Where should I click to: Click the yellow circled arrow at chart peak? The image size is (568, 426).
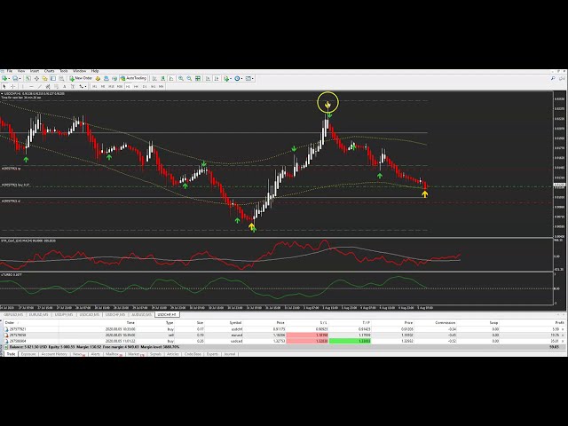327,104
